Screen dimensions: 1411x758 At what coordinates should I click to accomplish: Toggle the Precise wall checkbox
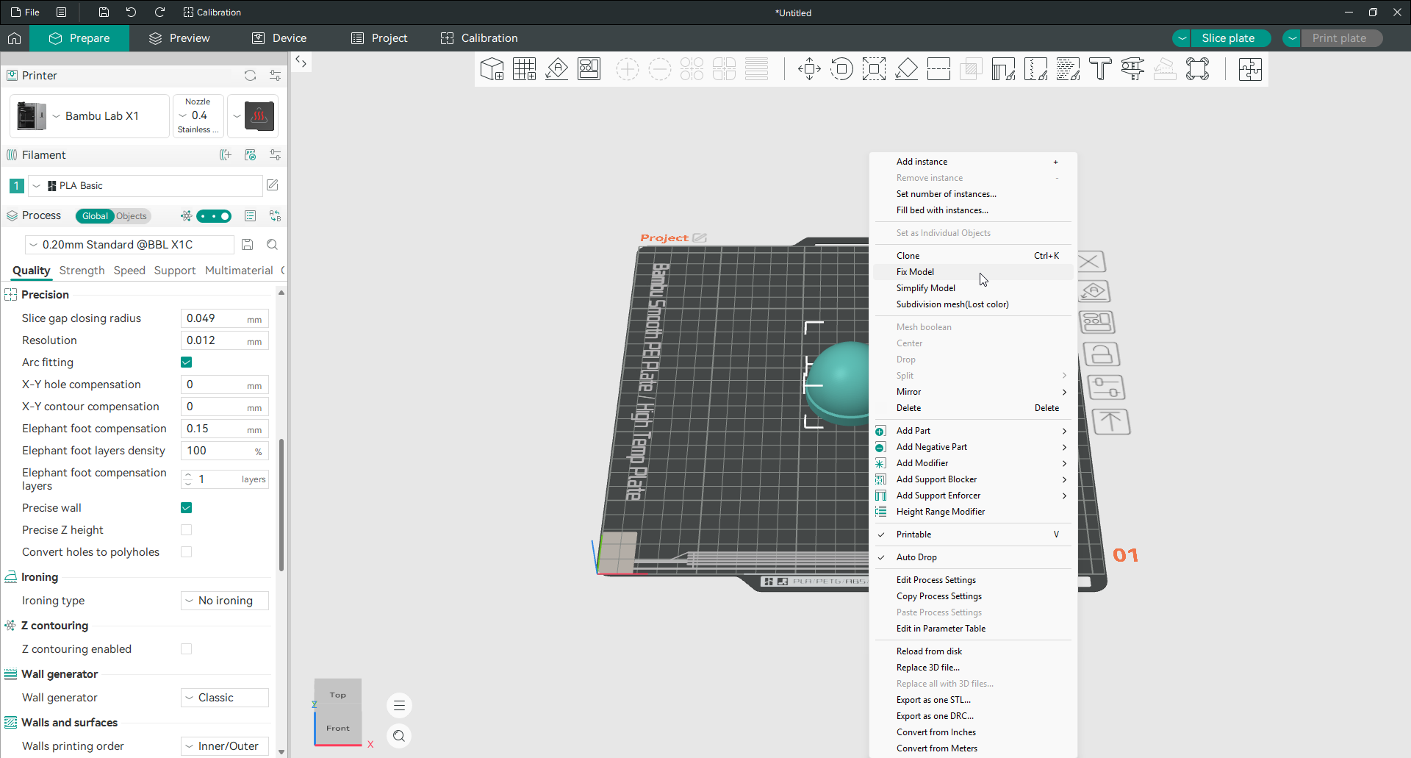tap(187, 508)
